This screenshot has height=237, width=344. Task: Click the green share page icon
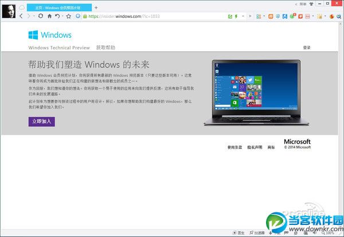point(230,16)
